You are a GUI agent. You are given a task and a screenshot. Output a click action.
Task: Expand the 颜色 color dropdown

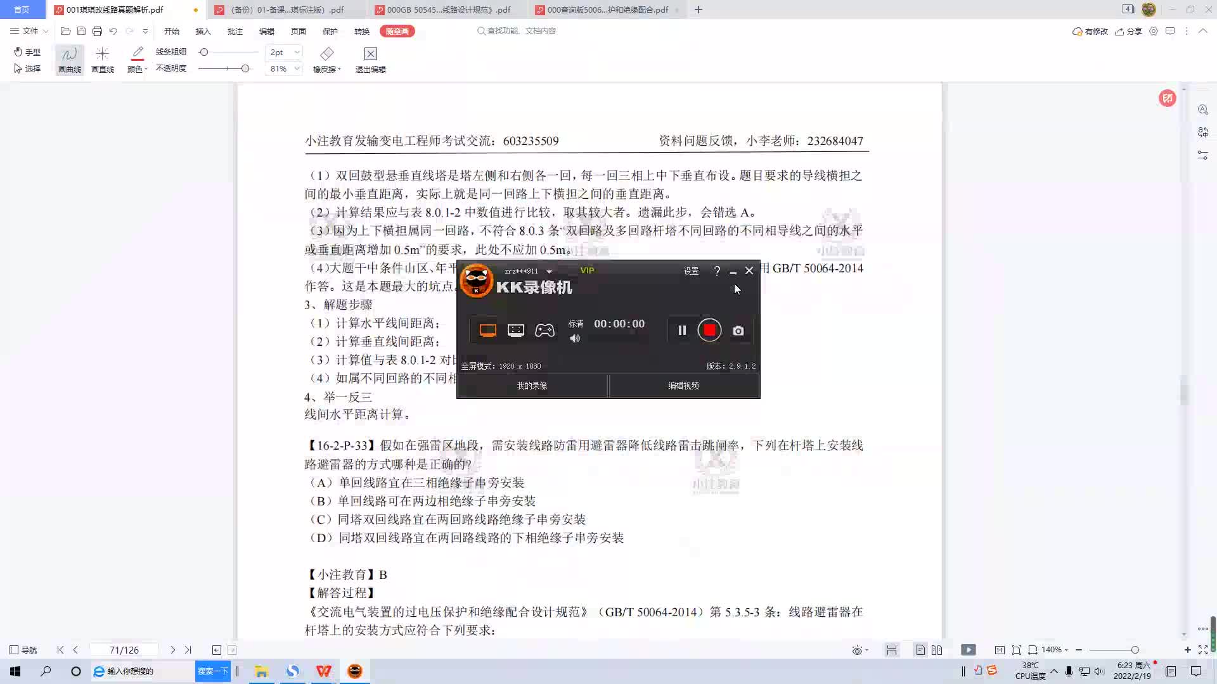click(x=146, y=69)
